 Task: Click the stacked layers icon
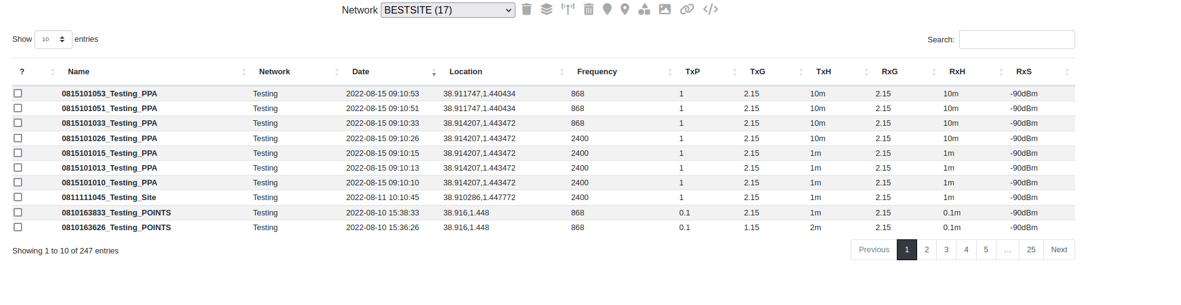tap(546, 9)
